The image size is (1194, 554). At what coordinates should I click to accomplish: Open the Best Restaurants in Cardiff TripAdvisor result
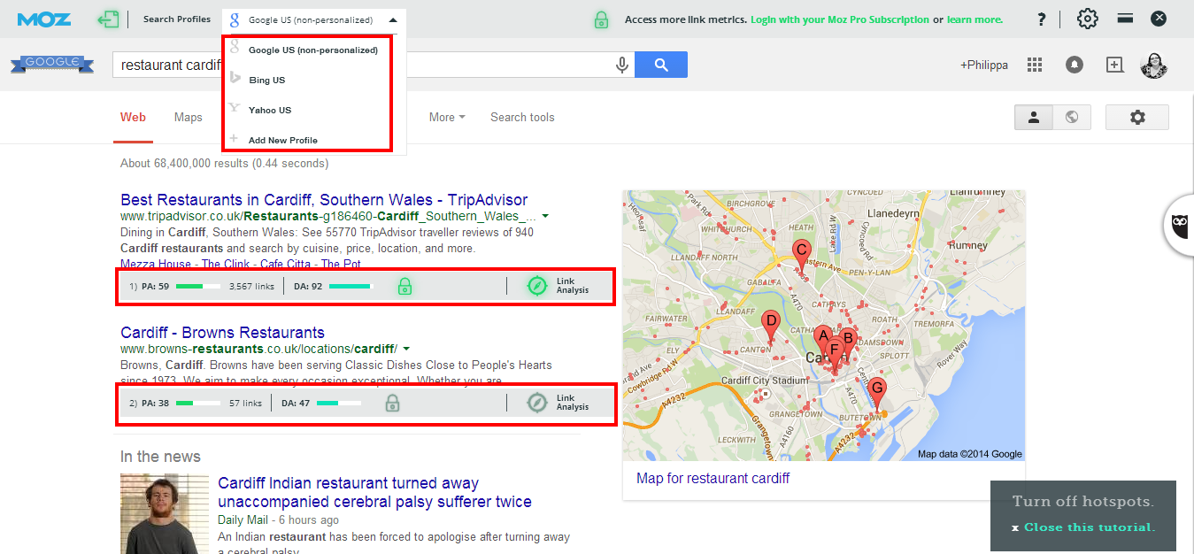coord(324,200)
